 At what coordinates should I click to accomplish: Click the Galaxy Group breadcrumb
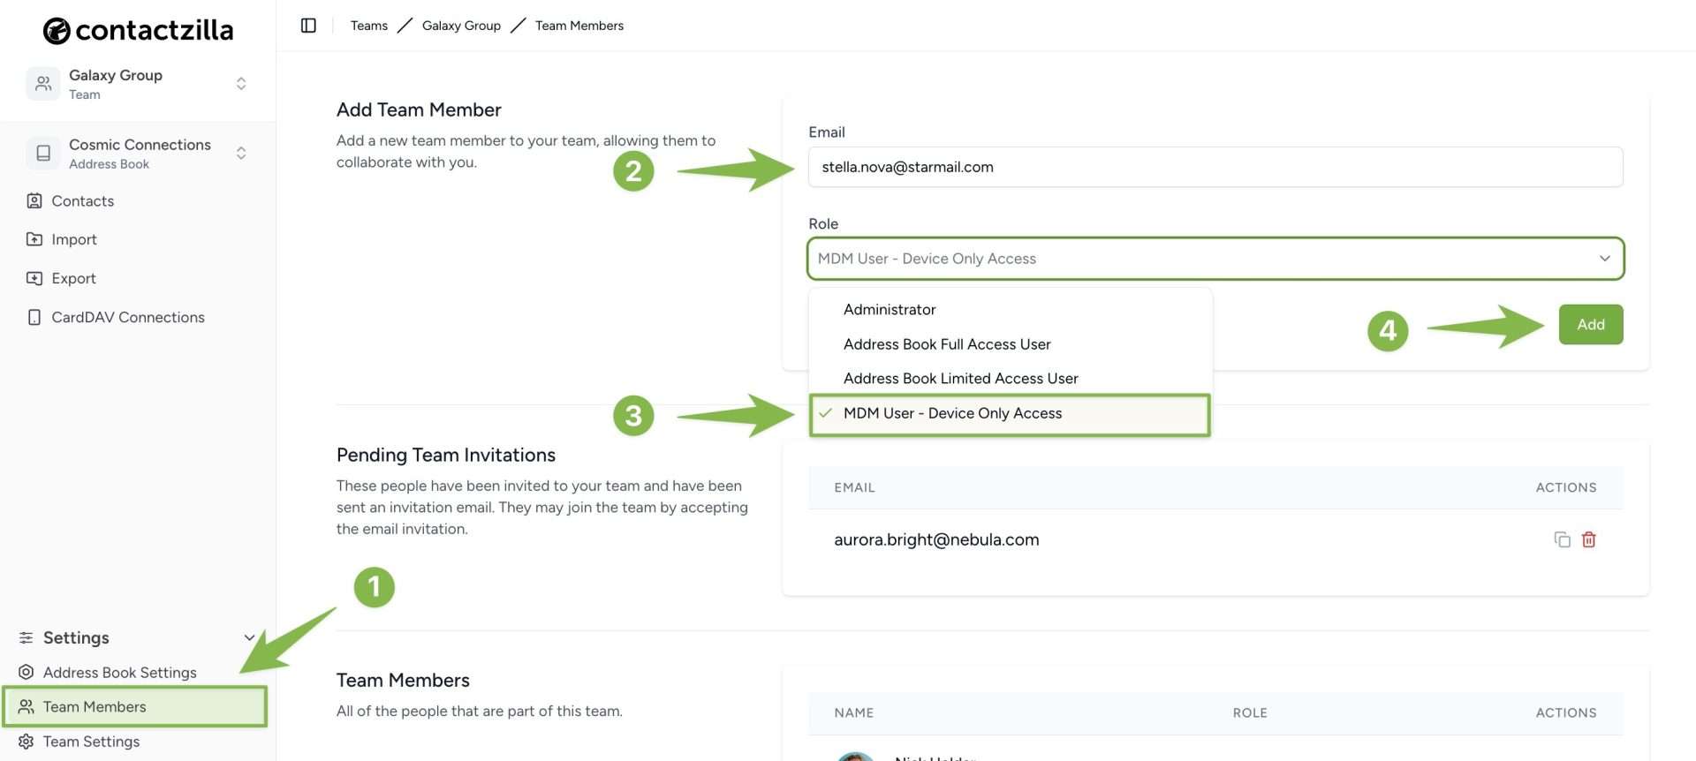click(461, 26)
